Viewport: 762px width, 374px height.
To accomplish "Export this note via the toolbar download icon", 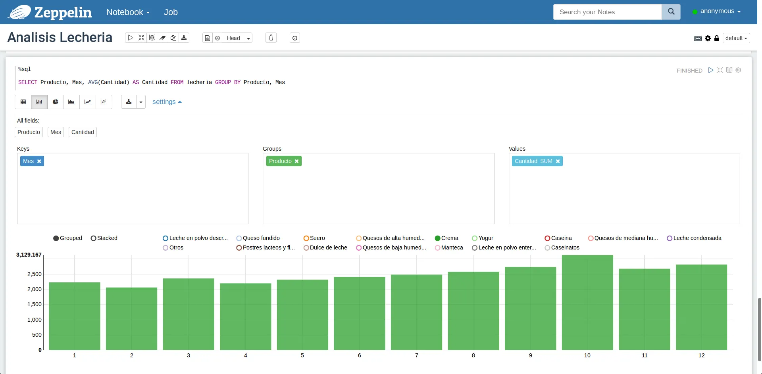I will point(184,38).
